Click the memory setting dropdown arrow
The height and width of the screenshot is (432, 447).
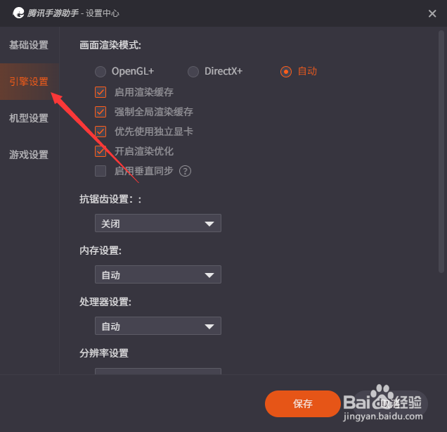click(209, 275)
